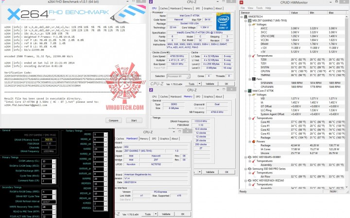Click the Voltages icon above the VID row

tap(254, 94)
